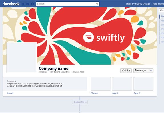Click the search magnifier icon
The image size is (164, 113).
point(97,4)
